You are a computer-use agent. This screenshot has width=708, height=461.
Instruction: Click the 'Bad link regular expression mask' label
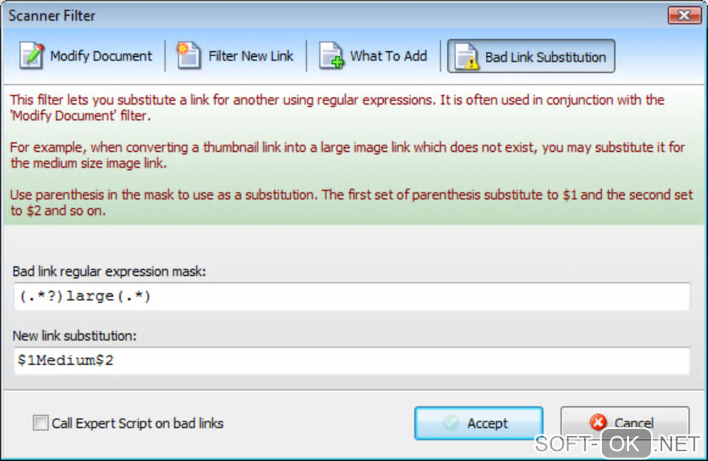(x=110, y=271)
